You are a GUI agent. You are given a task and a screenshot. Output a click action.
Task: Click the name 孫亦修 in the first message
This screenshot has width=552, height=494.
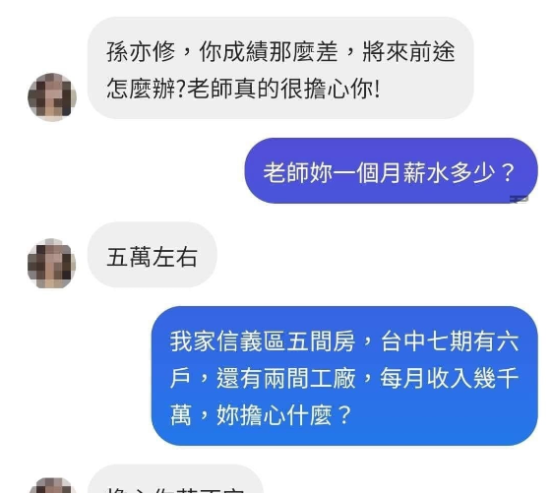141,52
